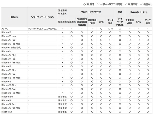Click the iPhone 15 row name
The width and height of the screenshot is (154, 114).
pos(6,66)
